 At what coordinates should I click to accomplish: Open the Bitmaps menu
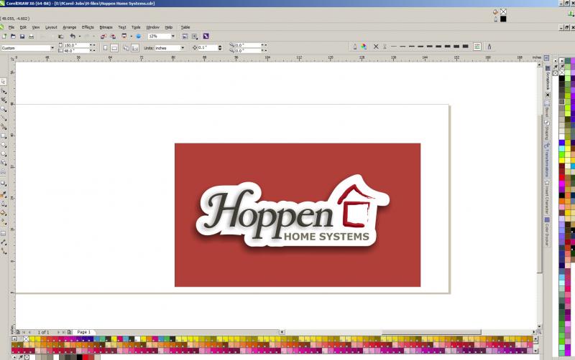106,27
